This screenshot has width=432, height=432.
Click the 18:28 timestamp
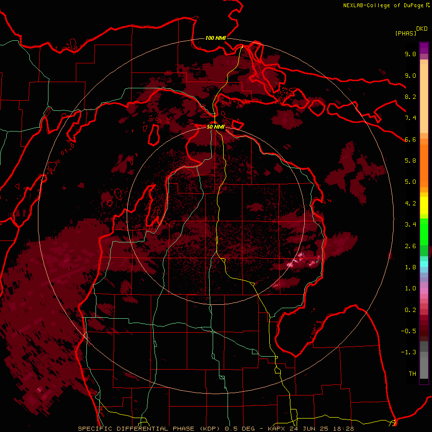coord(343,429)
